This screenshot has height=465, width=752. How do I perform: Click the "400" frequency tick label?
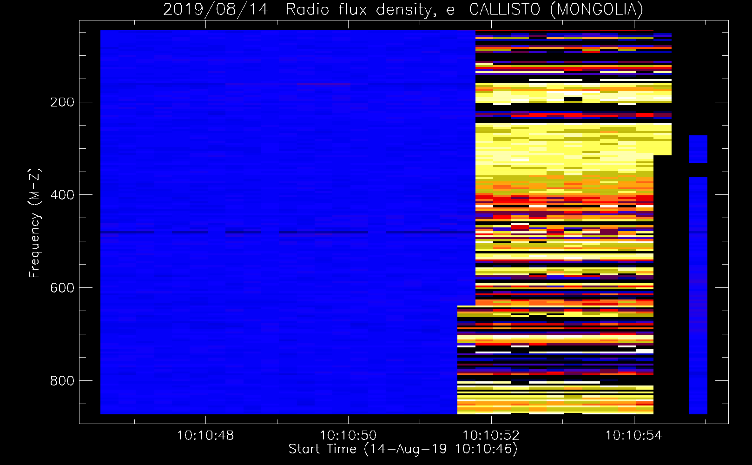[x=62, y=195]
